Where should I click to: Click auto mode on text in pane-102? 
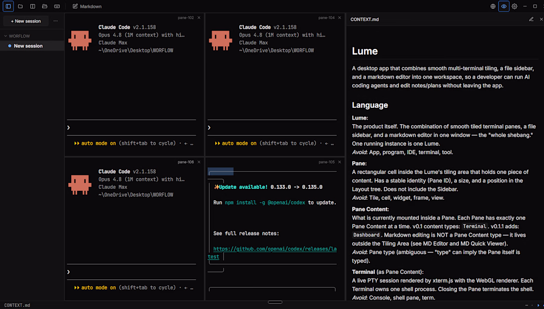tap(98, 143)
